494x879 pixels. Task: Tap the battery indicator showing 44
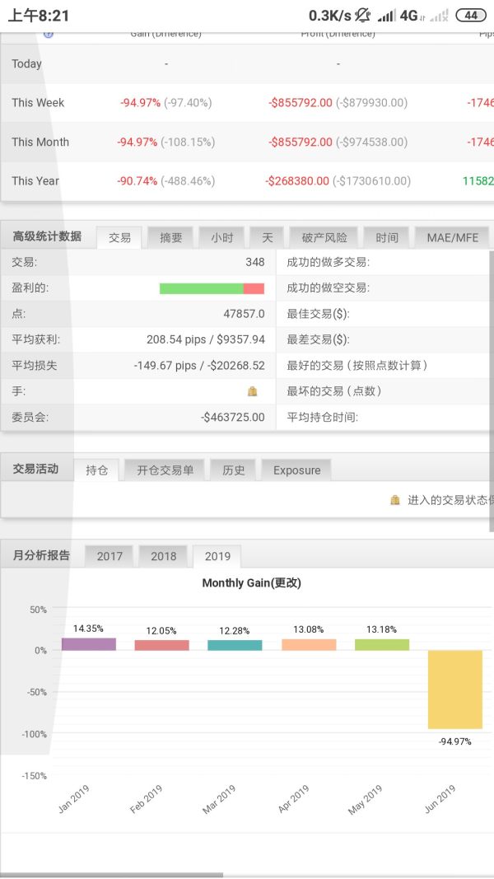pyautogui.click(x=471, y=15)
